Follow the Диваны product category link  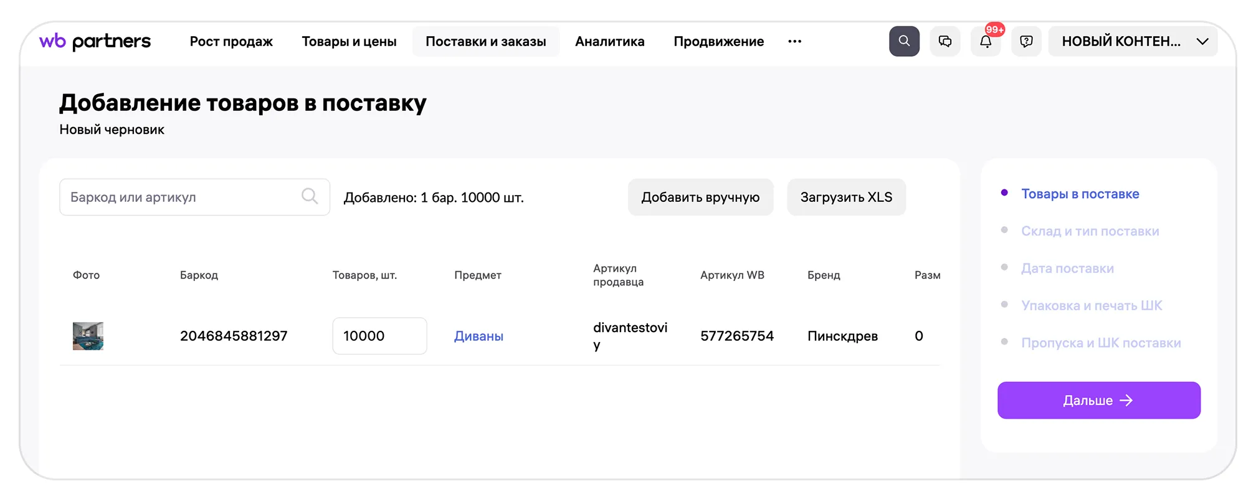478,336
